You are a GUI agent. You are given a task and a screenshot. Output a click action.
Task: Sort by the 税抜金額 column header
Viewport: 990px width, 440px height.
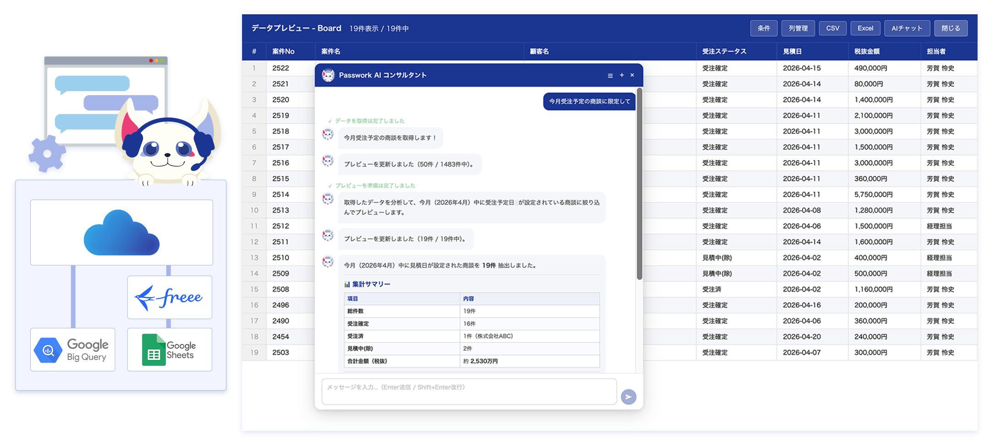point(867,52)
